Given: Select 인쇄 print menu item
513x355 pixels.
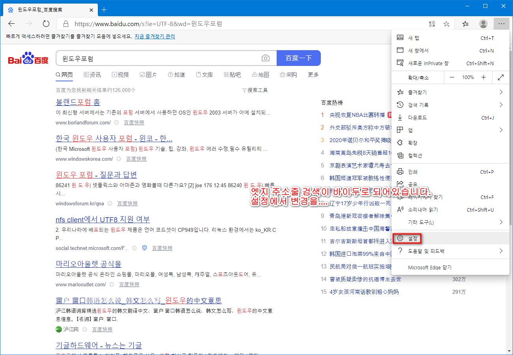Looking at the screenshot, I should coord(450,172).
